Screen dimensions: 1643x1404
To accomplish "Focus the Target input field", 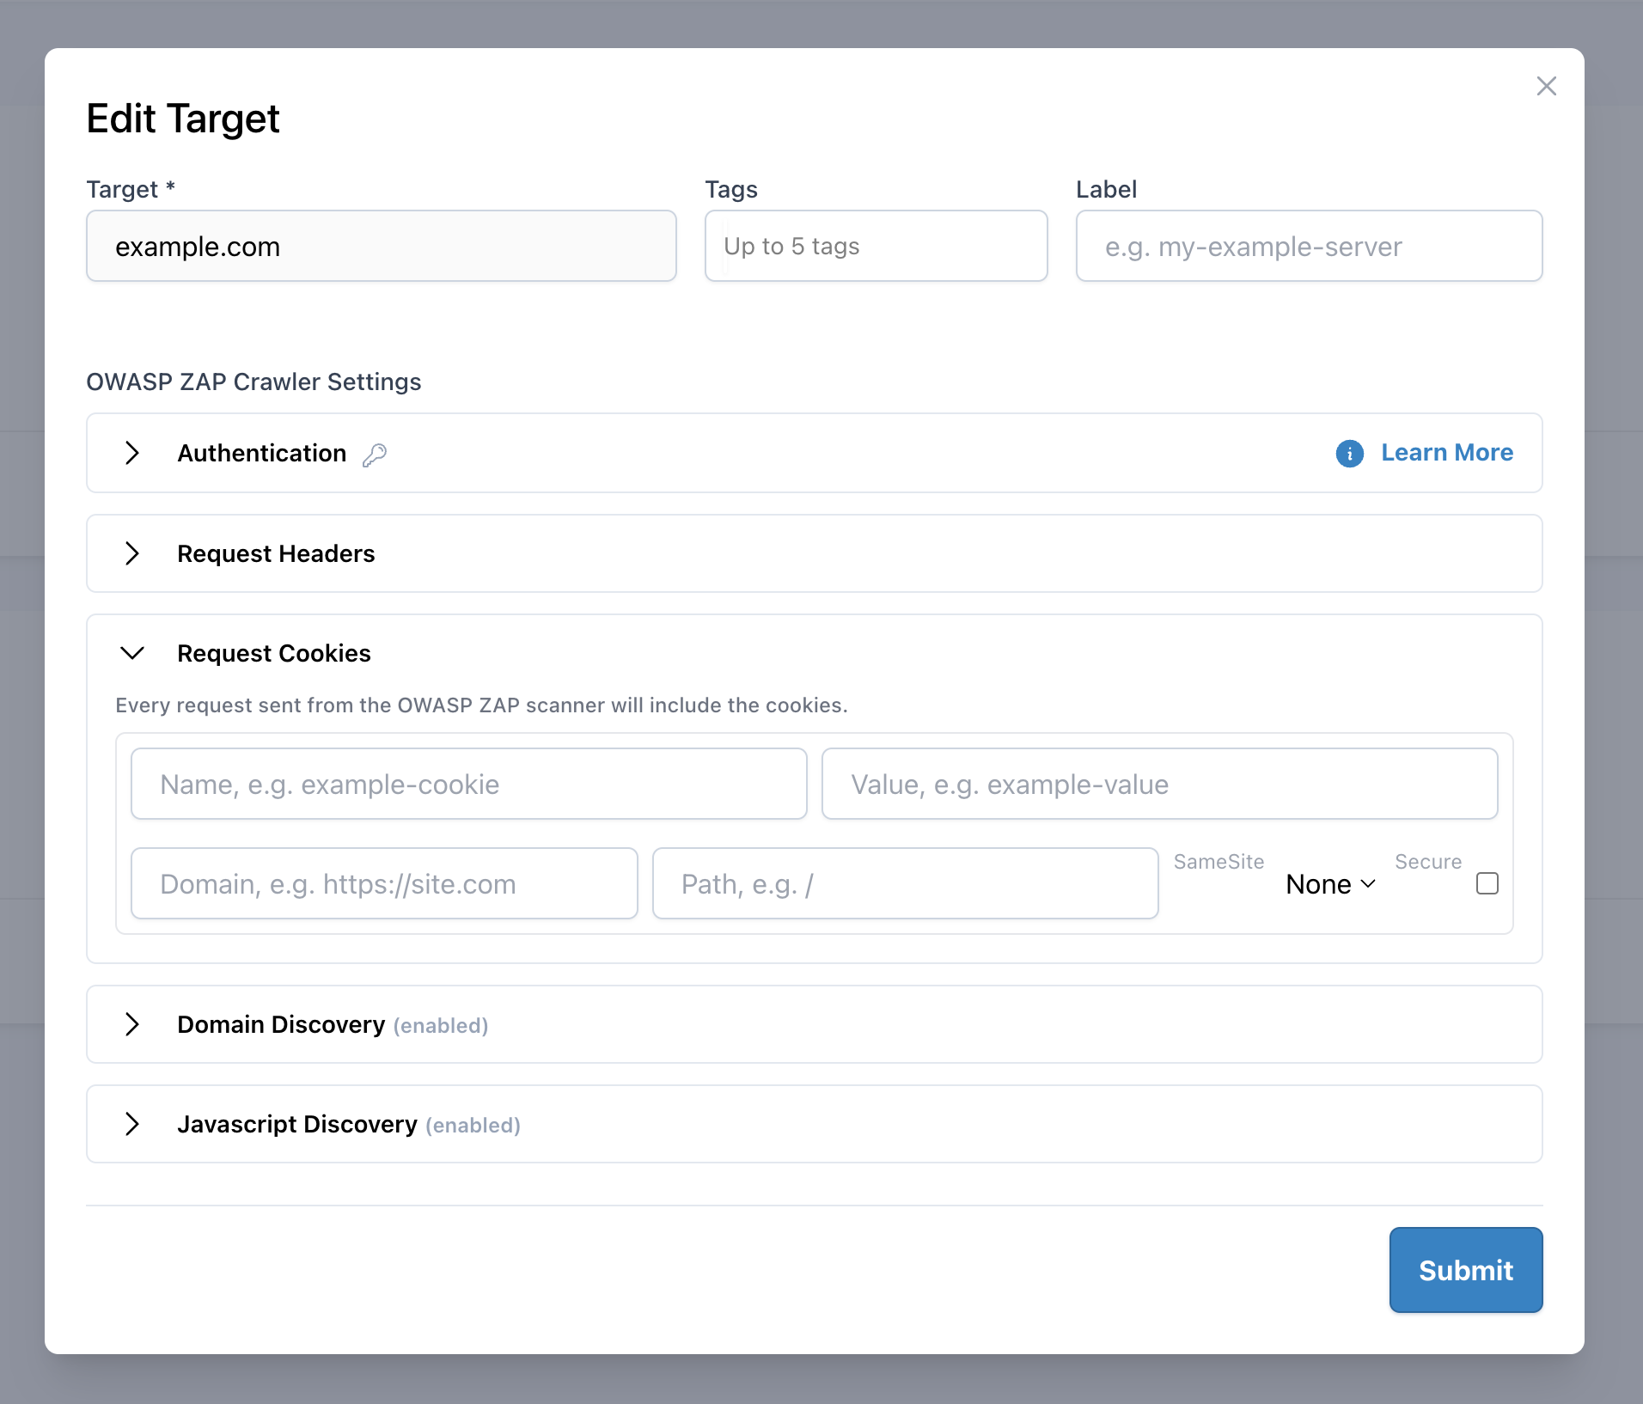I will [382, 247].
